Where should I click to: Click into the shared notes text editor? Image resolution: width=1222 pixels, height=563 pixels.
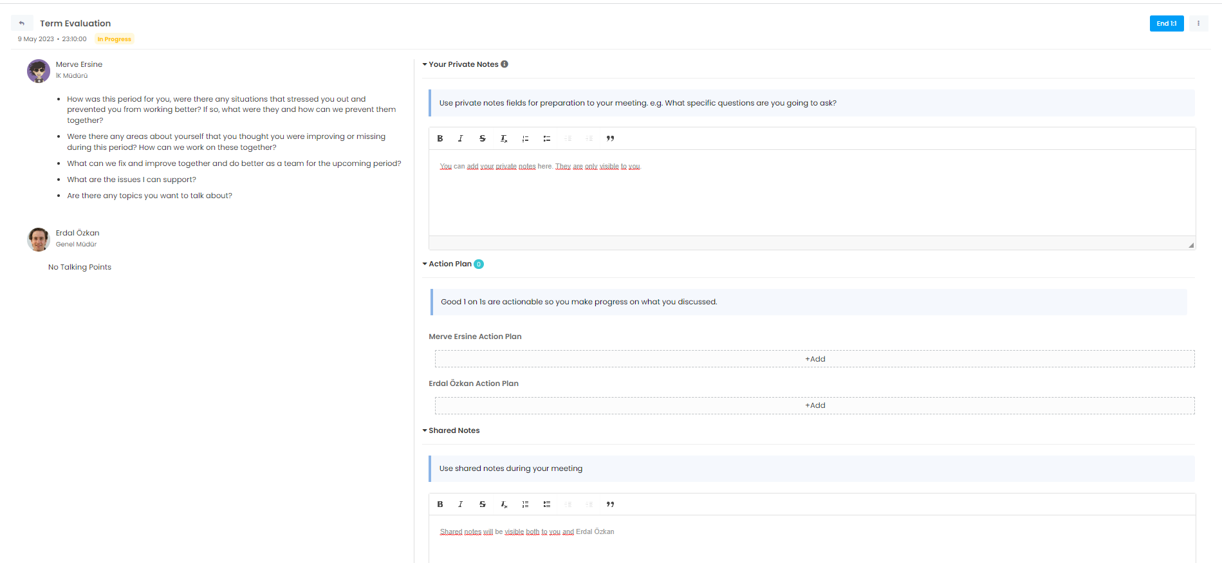812,539
